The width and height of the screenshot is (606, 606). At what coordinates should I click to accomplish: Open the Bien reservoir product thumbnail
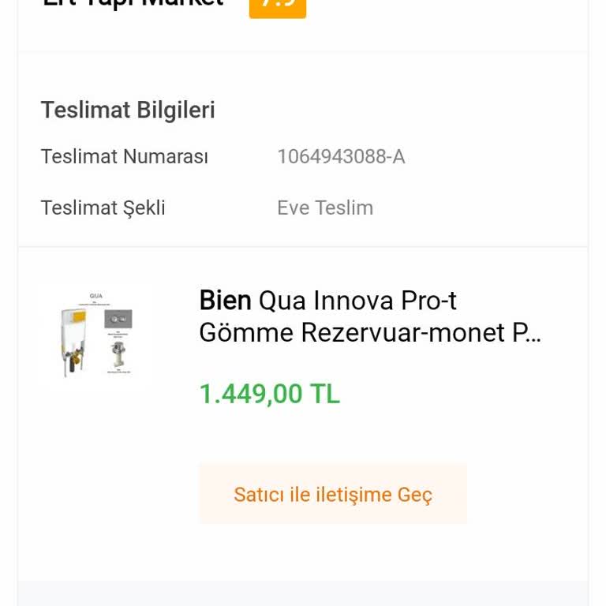click(x=95, y=335)
